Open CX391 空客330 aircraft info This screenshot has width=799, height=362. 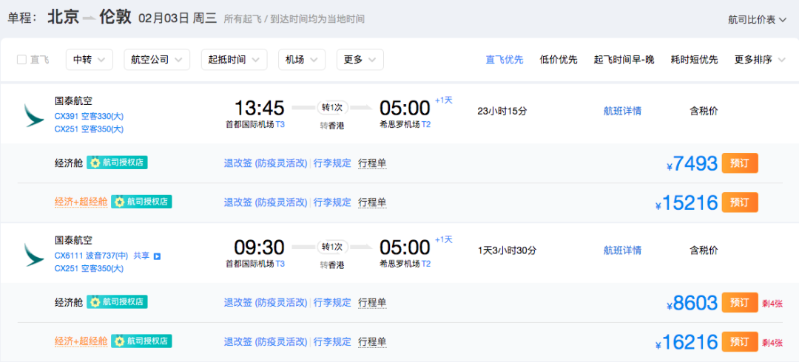(x=90, y=116)
